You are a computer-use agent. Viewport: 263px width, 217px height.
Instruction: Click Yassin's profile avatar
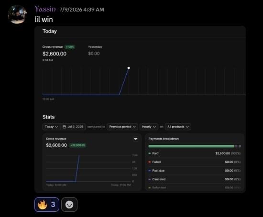click(x=17, y=14)
